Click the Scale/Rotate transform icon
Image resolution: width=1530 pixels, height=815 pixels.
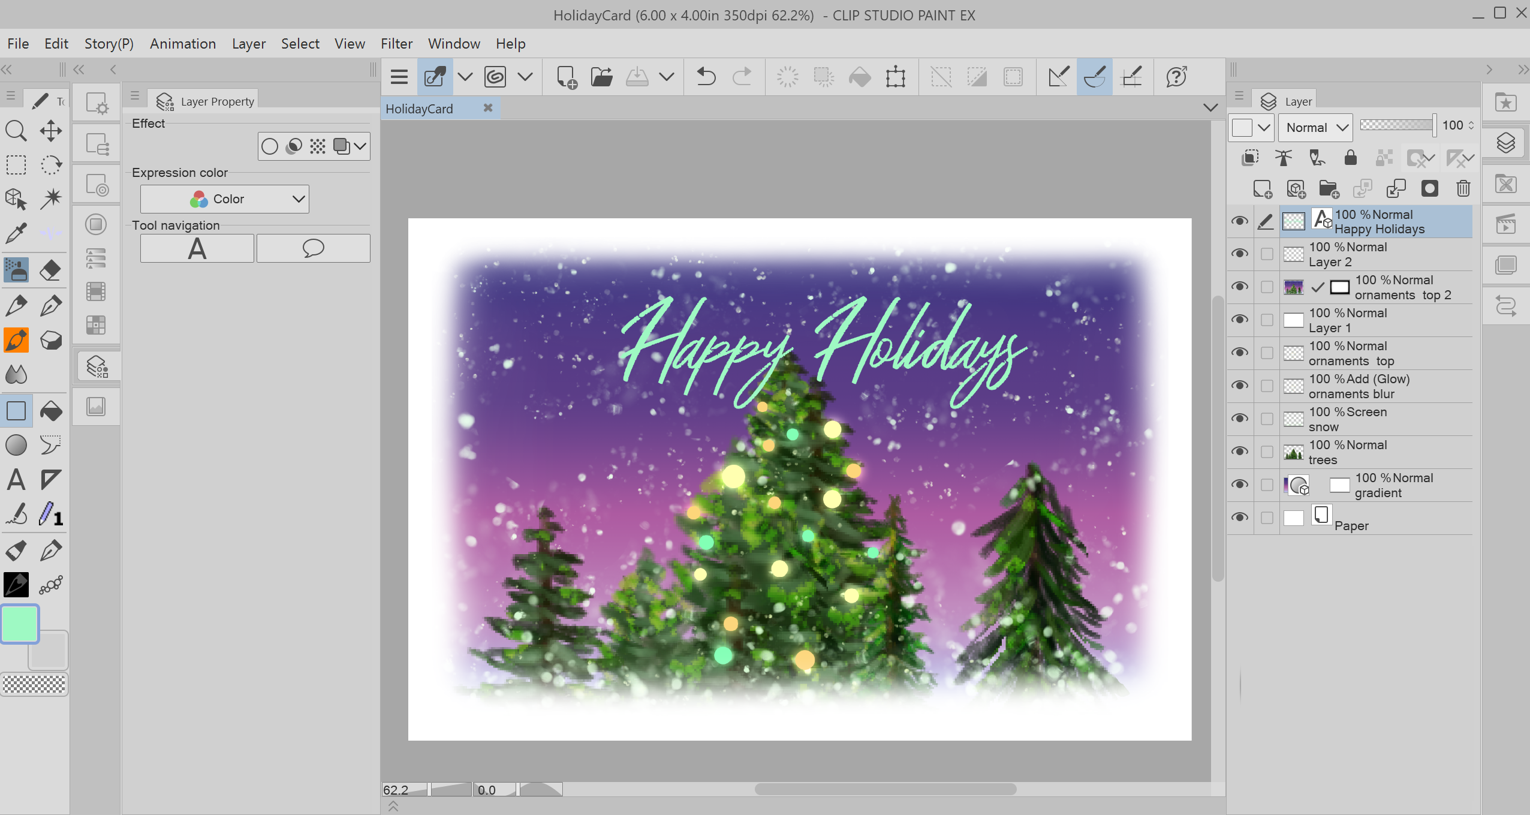pos(896,77)
